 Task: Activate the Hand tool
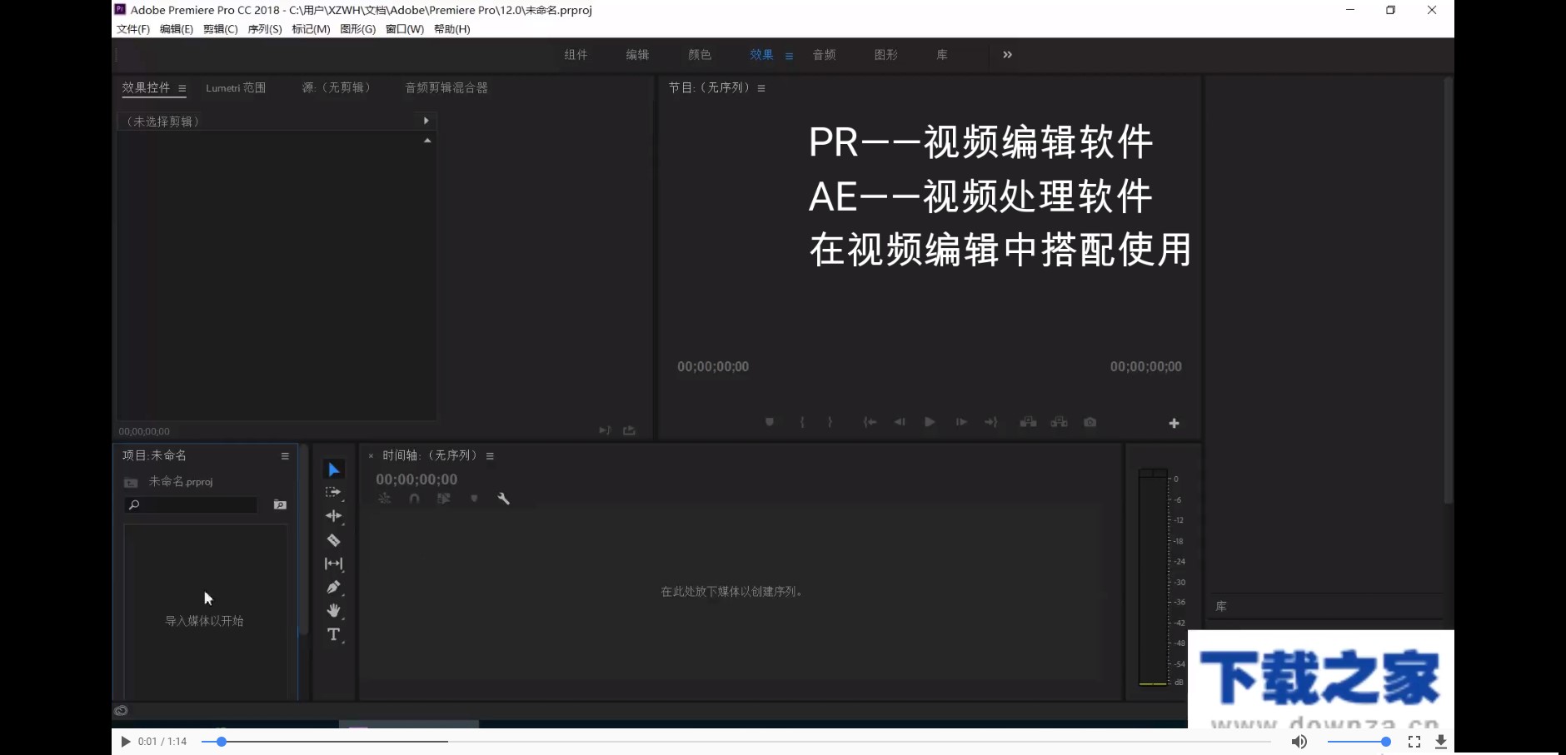point(334,610)
